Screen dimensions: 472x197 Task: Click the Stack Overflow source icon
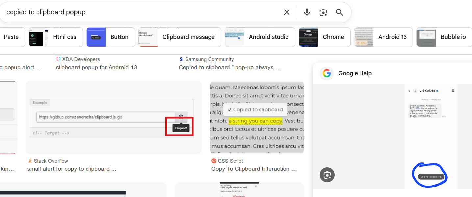point(30,161)
